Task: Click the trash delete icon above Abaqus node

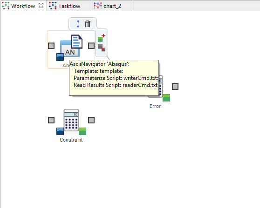Action: (x=88, y=24)
